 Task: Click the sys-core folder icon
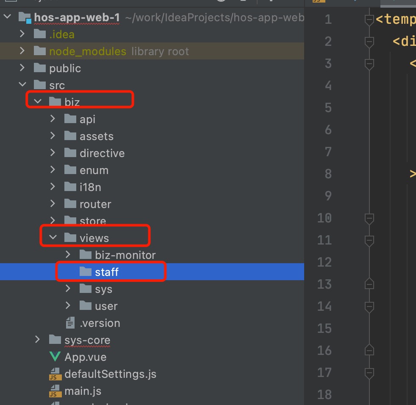pyautogui.click(x=55, y=340)
